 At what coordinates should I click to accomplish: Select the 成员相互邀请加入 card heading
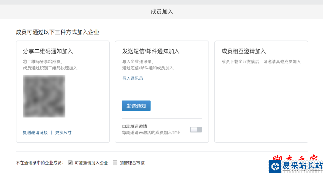coord(244,51)
